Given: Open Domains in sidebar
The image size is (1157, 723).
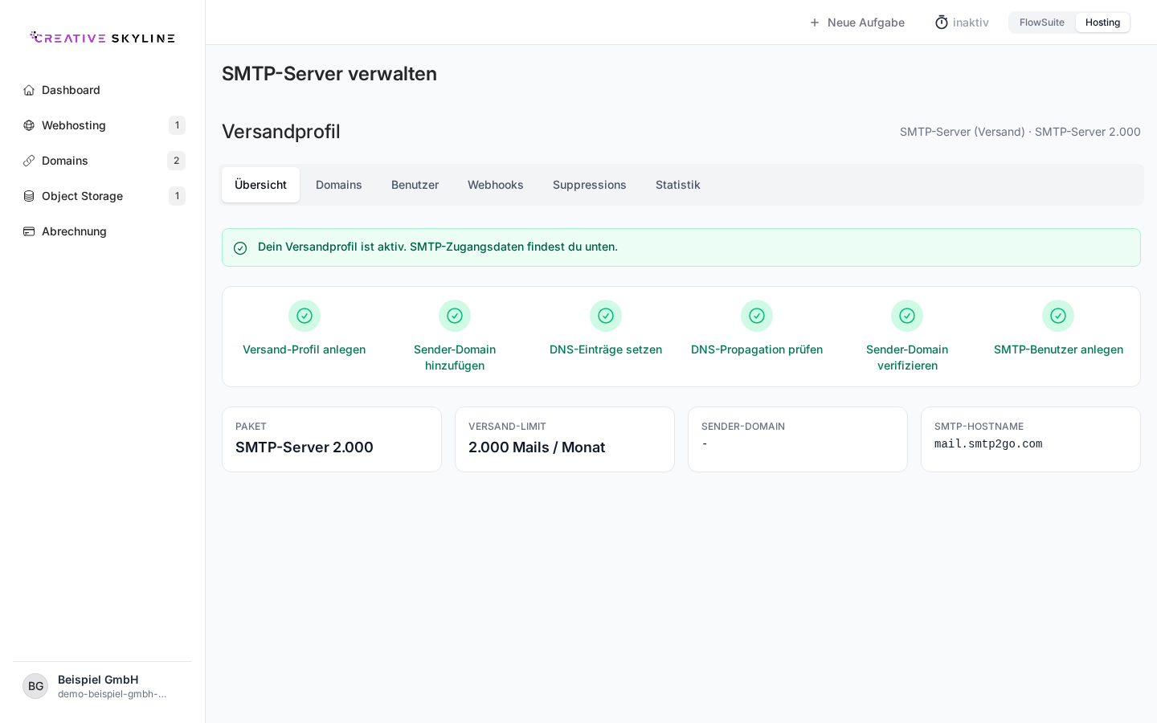Looking at the screenshot, I should pyautogui.click(x=103, y=161).
